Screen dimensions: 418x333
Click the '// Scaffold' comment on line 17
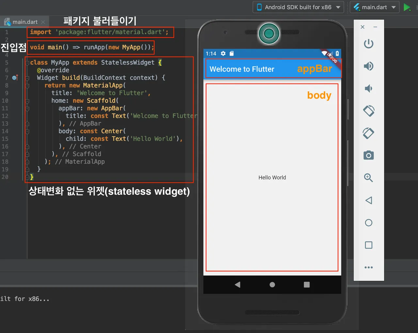pyautogui.click(x=82, y=154)
